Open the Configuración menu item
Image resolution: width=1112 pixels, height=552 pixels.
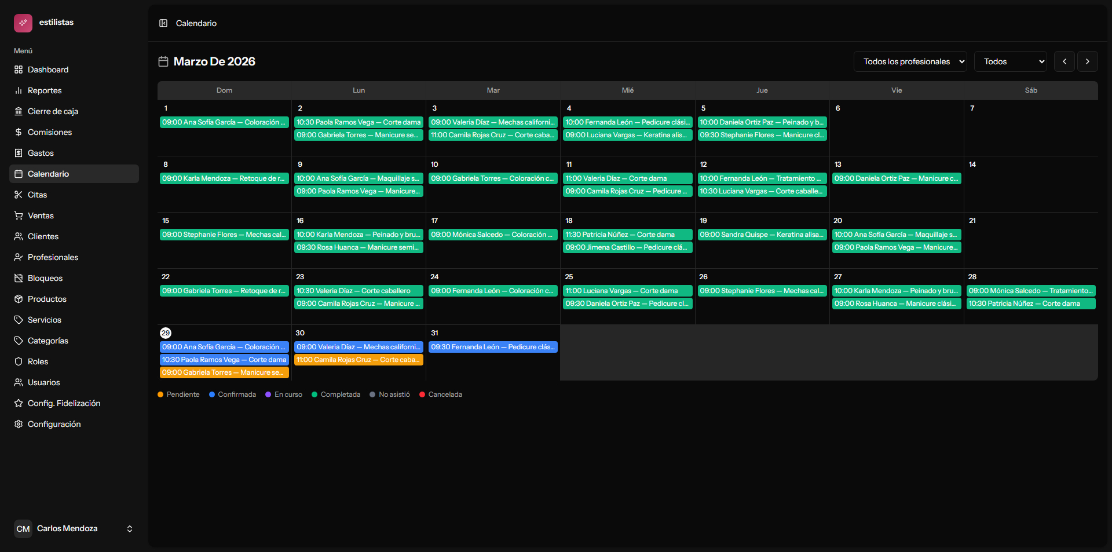pos(54,424)
